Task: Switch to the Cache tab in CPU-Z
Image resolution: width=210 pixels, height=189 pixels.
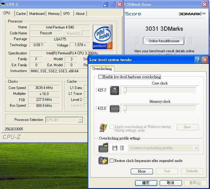Action: click(21, 14)
